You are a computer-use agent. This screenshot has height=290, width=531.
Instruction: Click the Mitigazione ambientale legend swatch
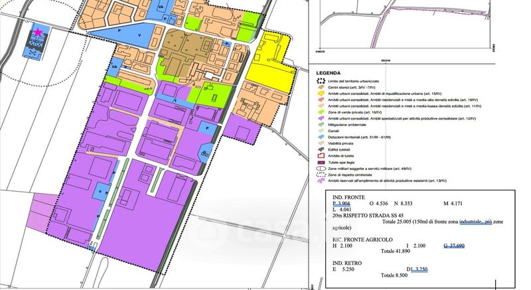point(320,125)
